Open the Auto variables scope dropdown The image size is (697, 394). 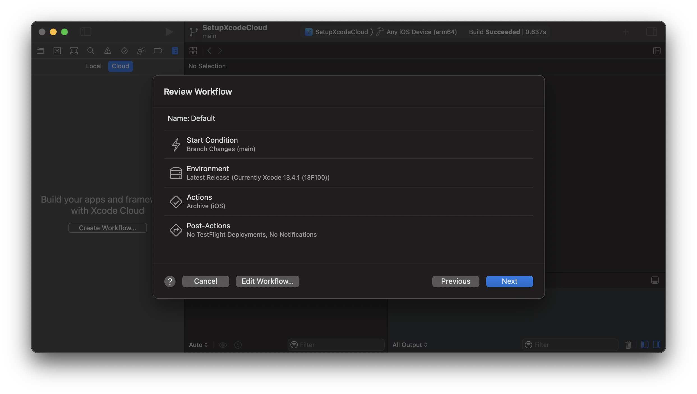(199, 345)
